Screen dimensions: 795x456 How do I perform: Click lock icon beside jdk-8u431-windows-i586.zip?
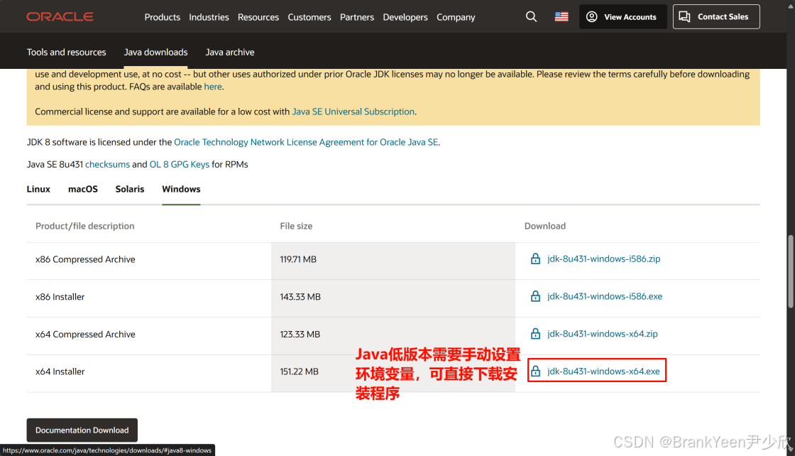pyautogui.click(x=535, y=259)
